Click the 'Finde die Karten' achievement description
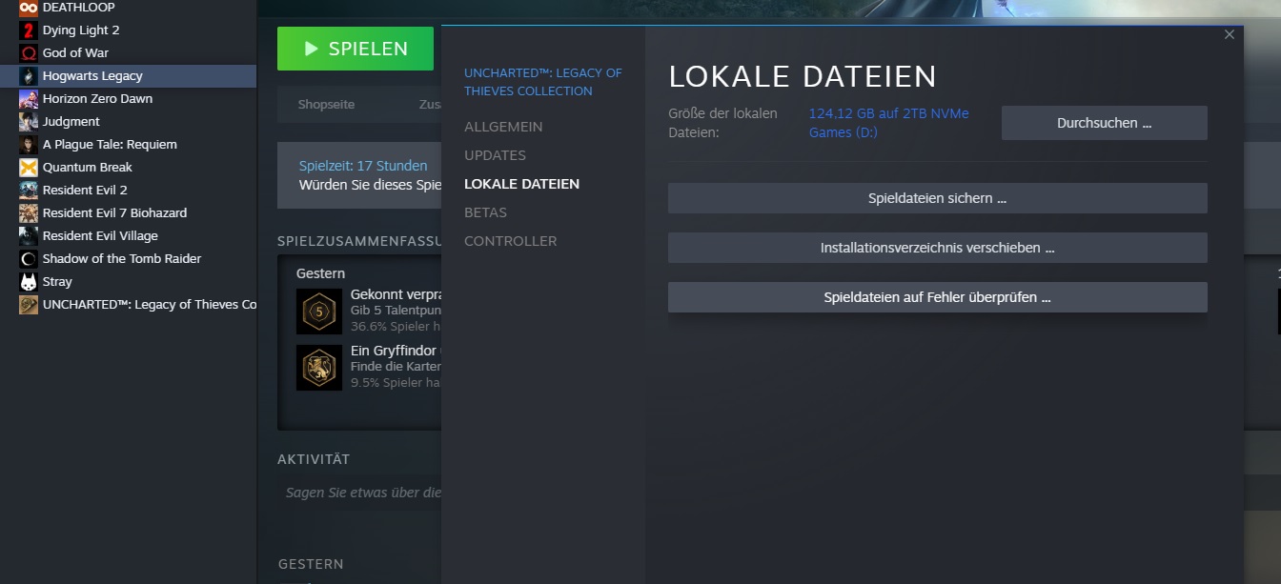 coord(396,367)
